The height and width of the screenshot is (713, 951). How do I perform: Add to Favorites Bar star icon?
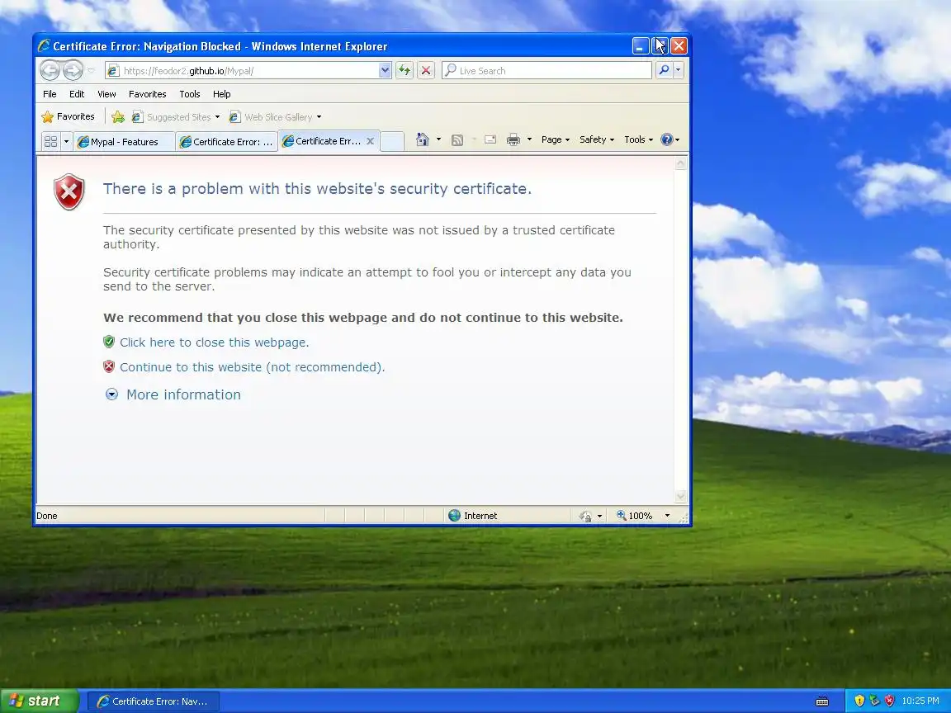click(118, 117)
